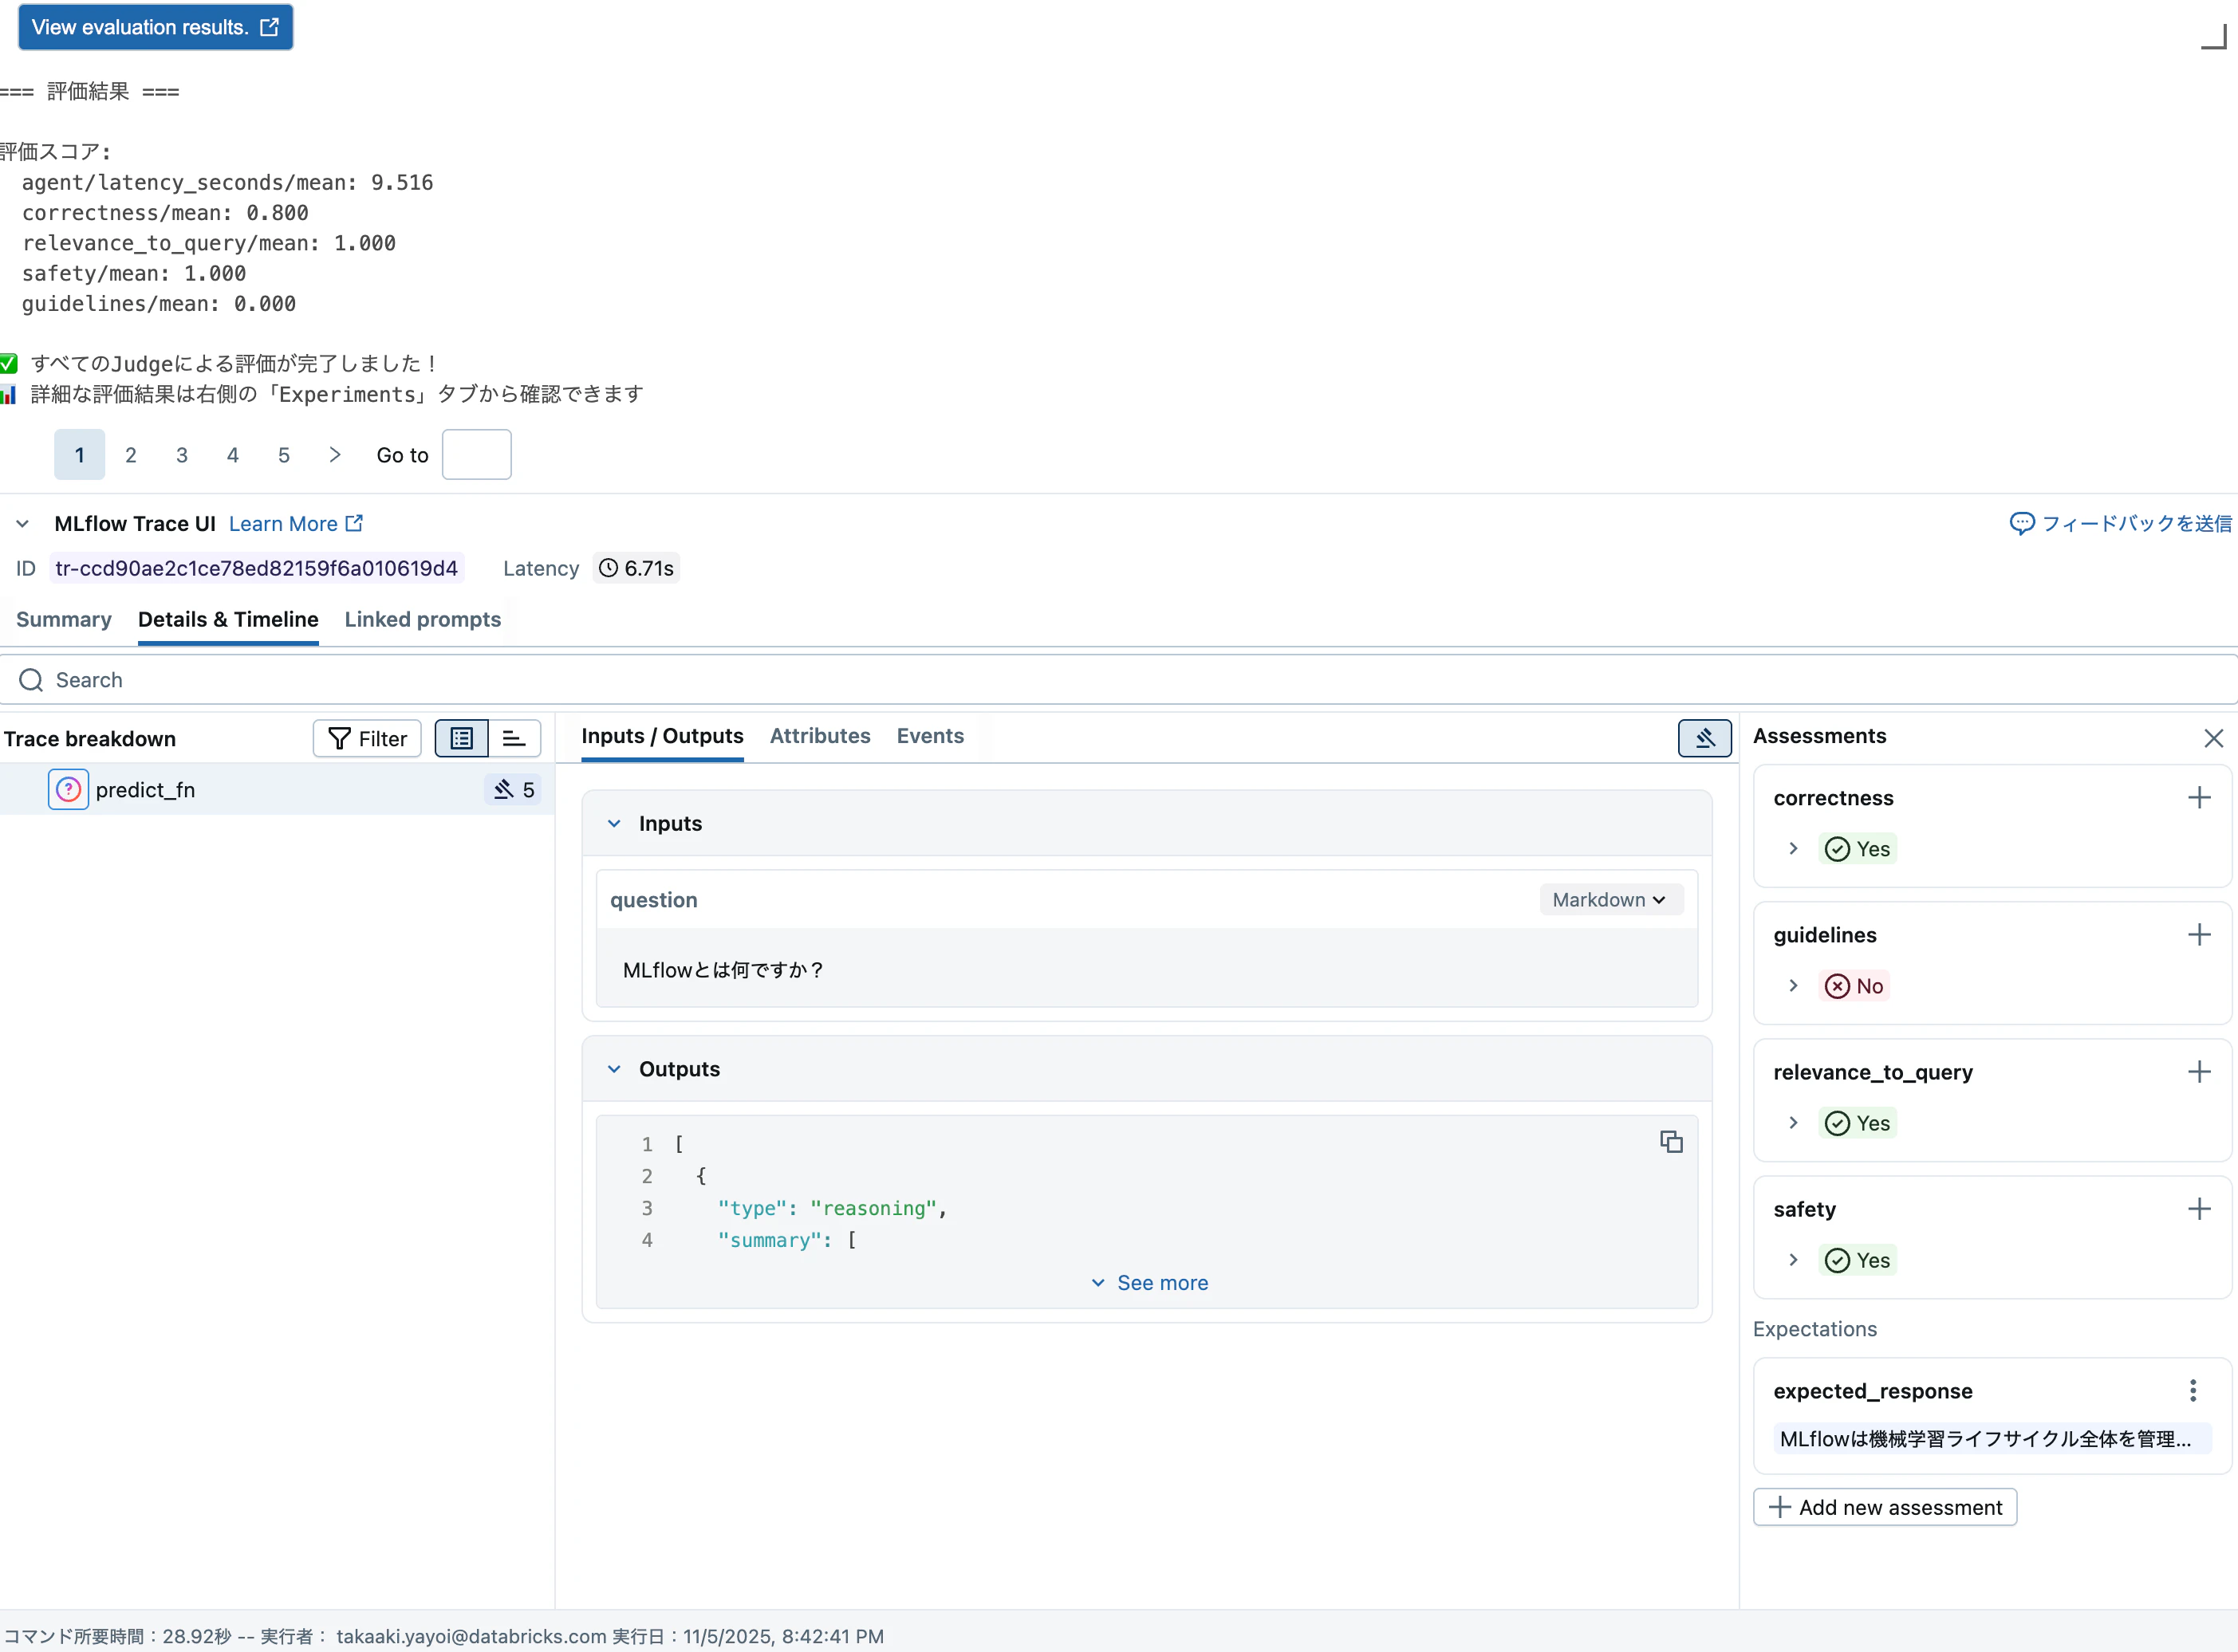Viewport: 2238px width, 1652px height.
Task: Go to trace page 3
Action: pyautogui.click(x=182, y=455)
